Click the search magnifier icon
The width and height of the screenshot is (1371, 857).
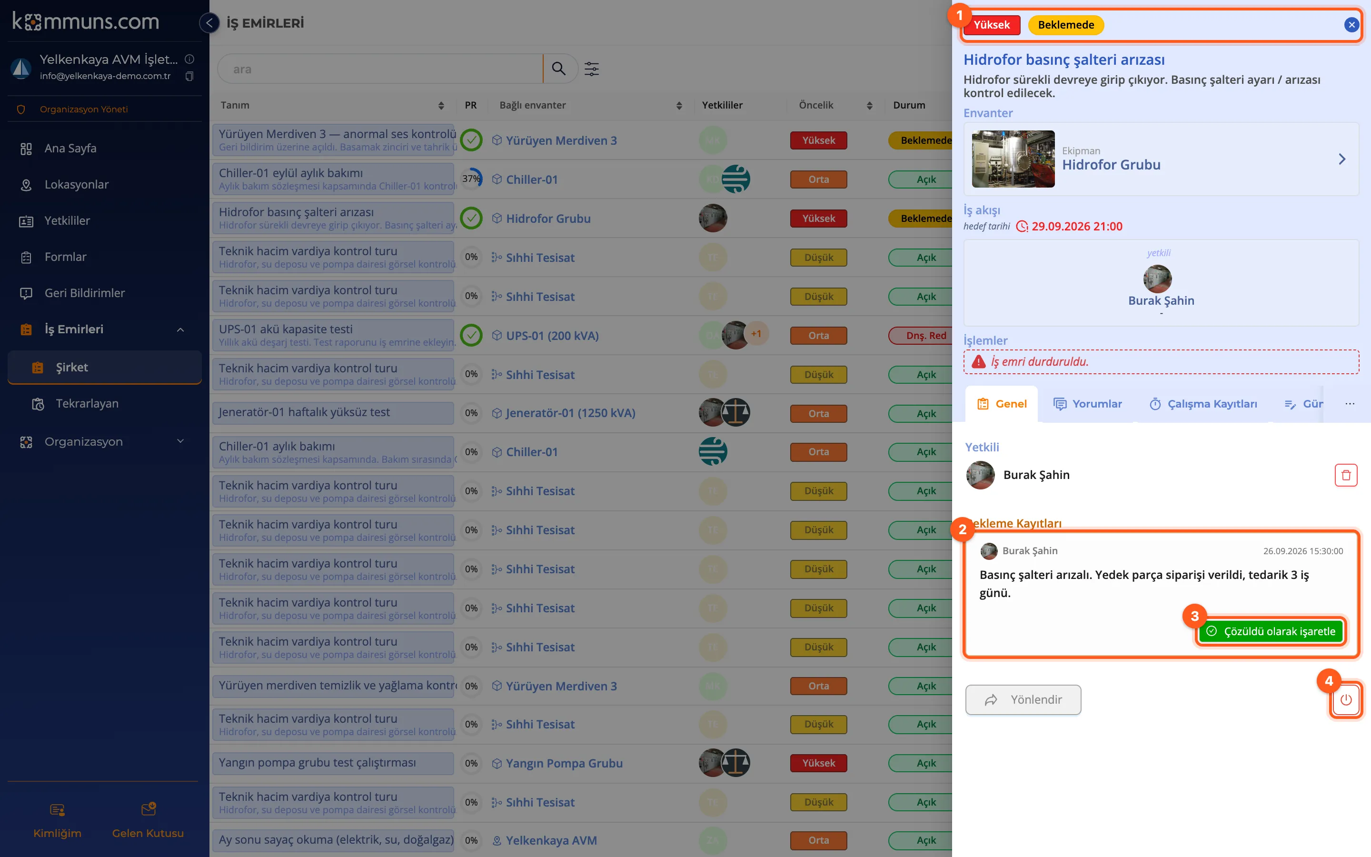click(558, 69)
